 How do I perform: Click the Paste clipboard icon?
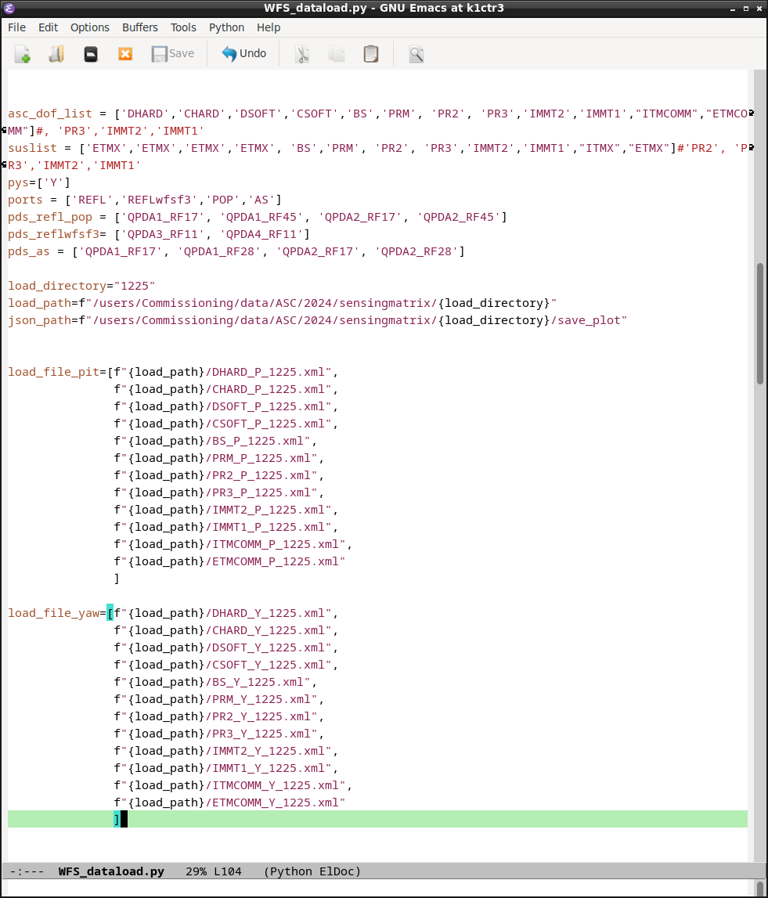(370, 54)
